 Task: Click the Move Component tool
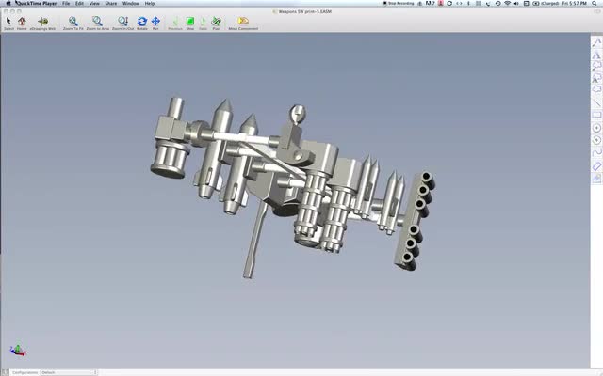pyautogui.click(x=243, y=21)
